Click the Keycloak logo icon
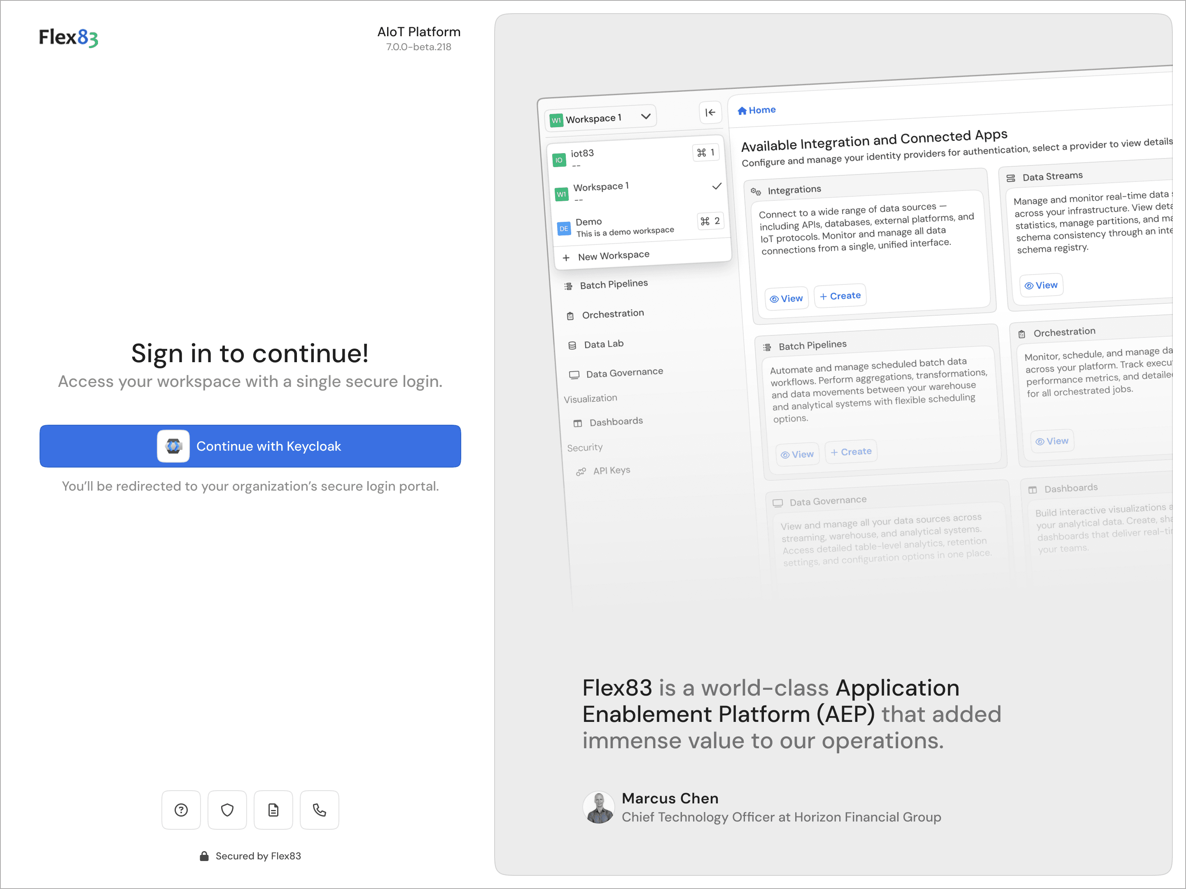Screen dimensions: 1186x889 pyautogui.click(x=173, y=446)
